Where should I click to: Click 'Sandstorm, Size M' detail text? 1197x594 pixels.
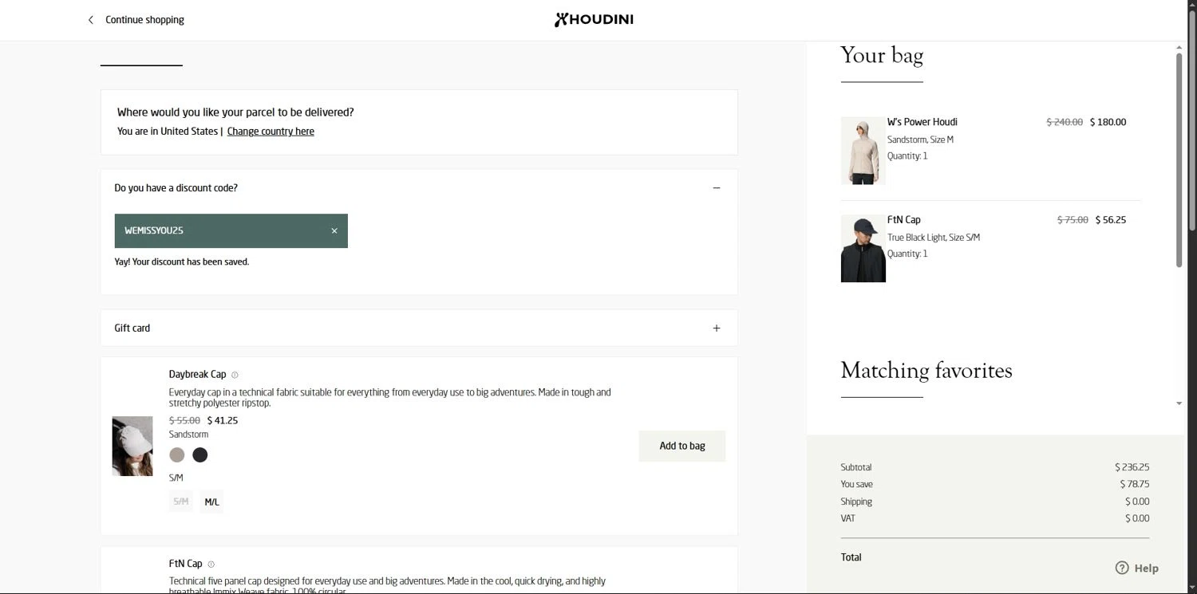coord(920,140)
